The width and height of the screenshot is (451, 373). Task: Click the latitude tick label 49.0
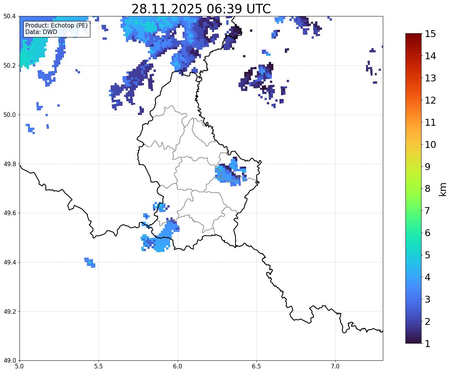10,361
